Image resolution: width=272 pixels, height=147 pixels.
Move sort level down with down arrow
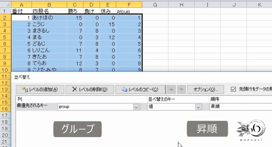[181, 90]
